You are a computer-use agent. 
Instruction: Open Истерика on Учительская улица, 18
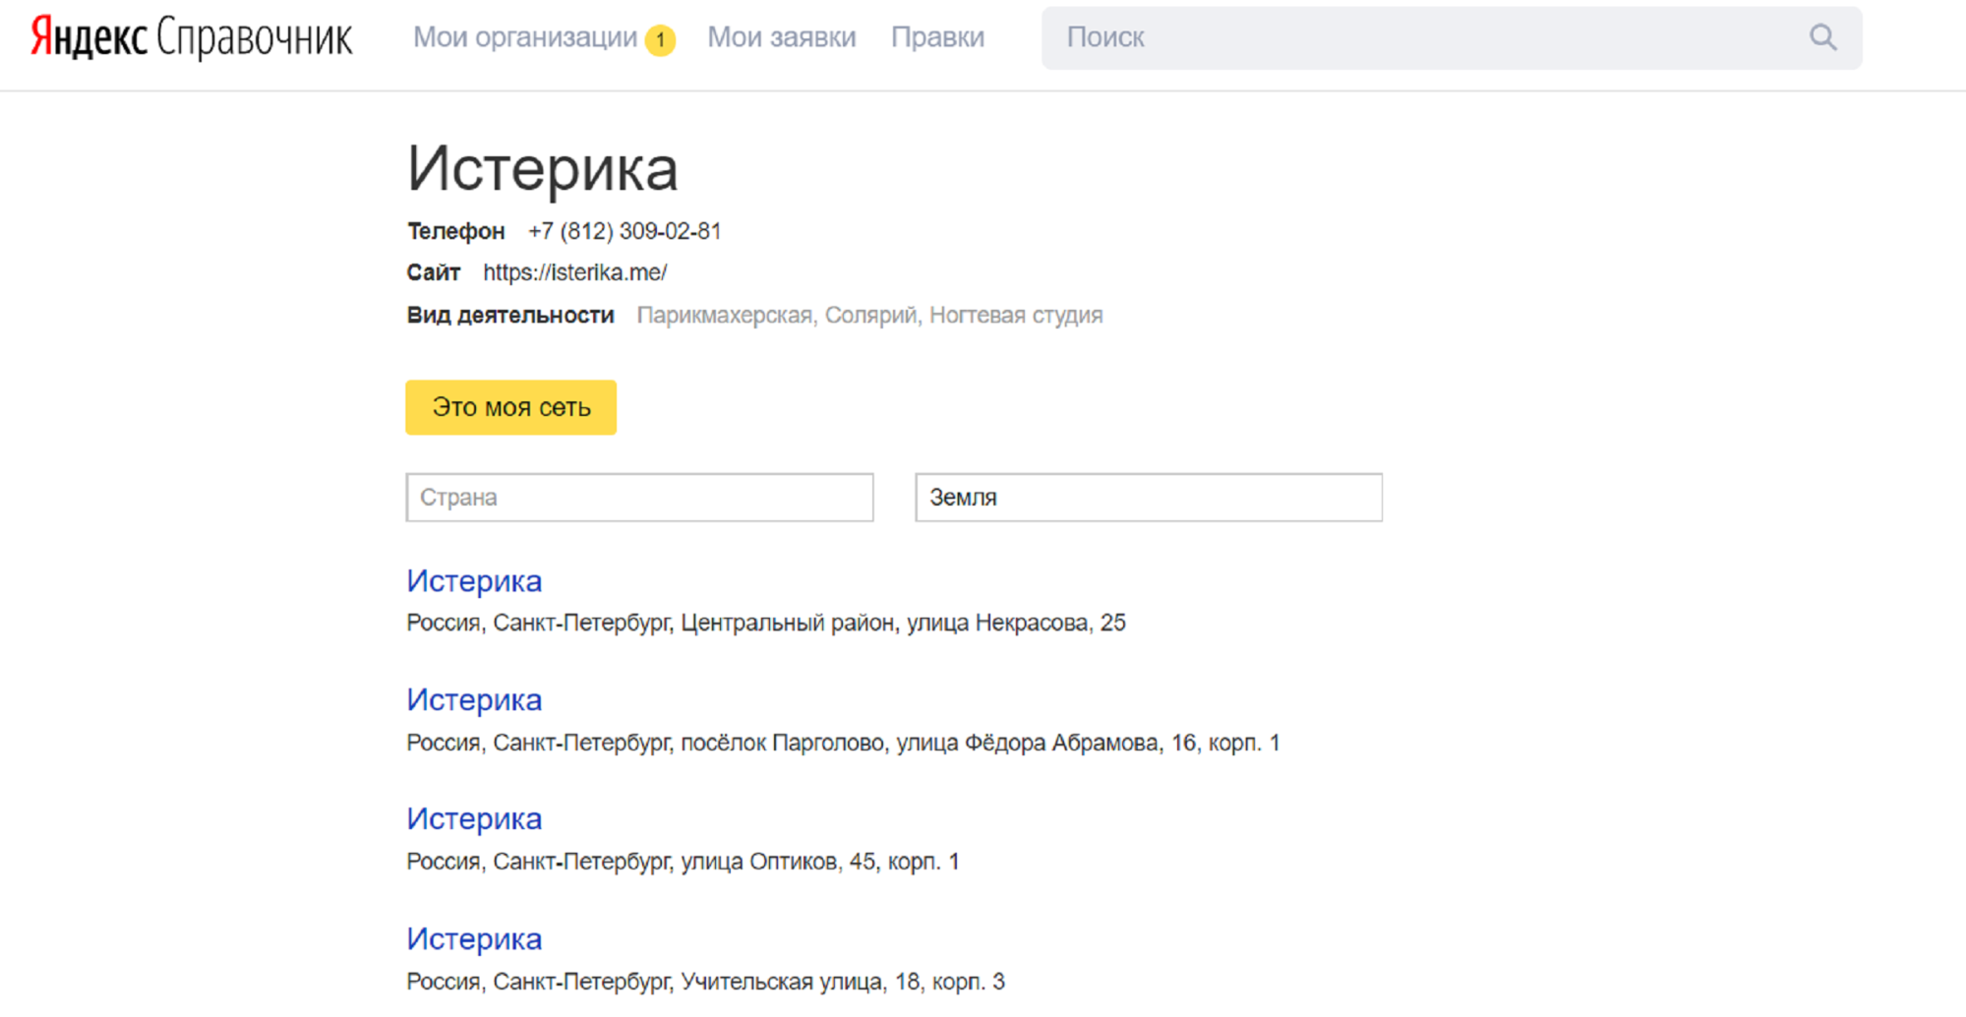[x=474, y=938]
